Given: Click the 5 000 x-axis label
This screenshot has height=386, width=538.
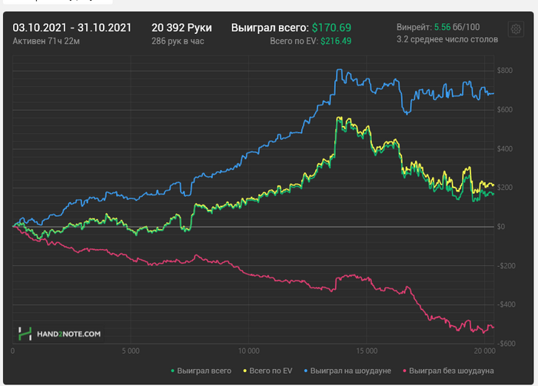Looking at the screenshot, I should [x=131, y=351].
